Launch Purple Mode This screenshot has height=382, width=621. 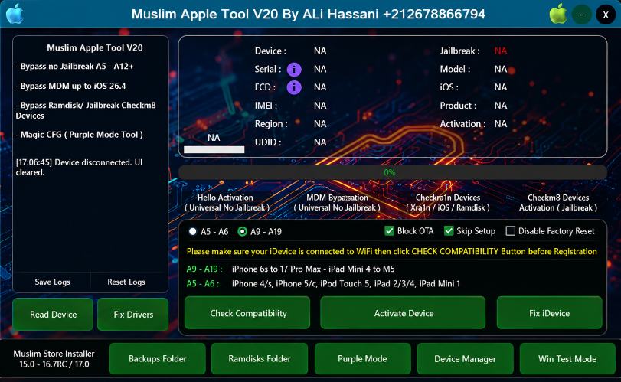[362, 358]
